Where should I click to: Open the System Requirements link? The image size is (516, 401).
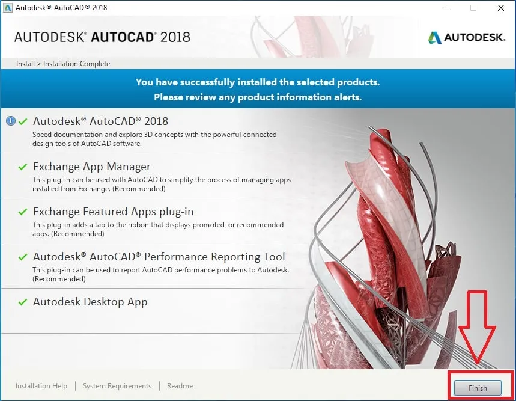(x=117, y=385)
